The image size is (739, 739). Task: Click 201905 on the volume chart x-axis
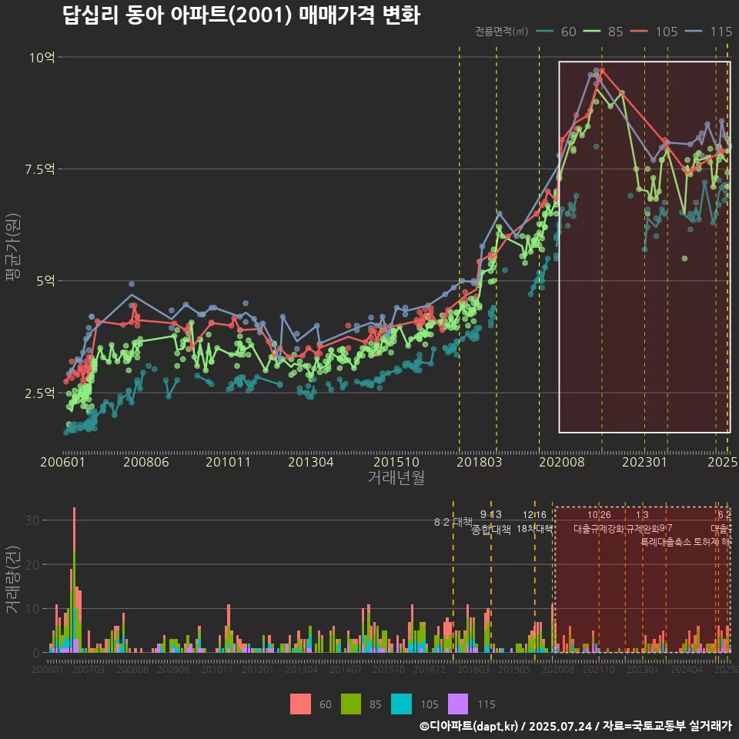point(514,669)
